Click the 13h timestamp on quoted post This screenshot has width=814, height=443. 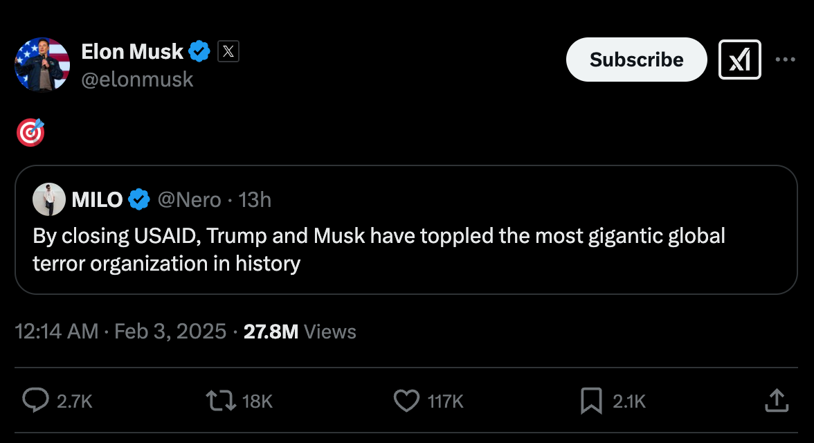point(255,200)
